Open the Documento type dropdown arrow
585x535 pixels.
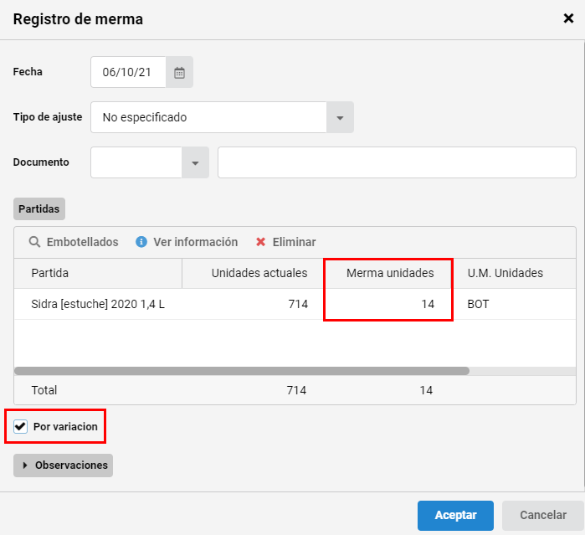[x=195, y=162]
